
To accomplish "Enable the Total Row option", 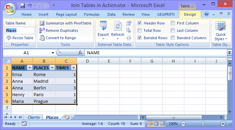I will point(139,30).
